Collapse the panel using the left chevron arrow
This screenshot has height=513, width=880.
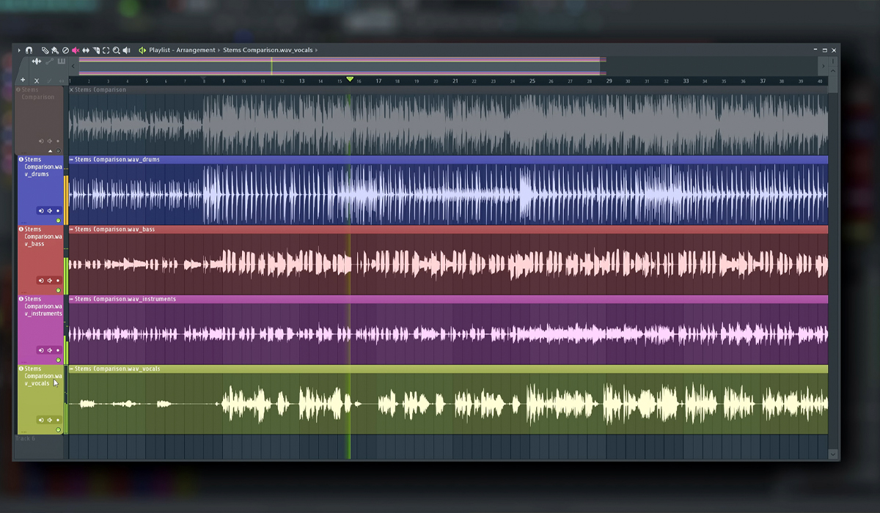tap(73, 66)
